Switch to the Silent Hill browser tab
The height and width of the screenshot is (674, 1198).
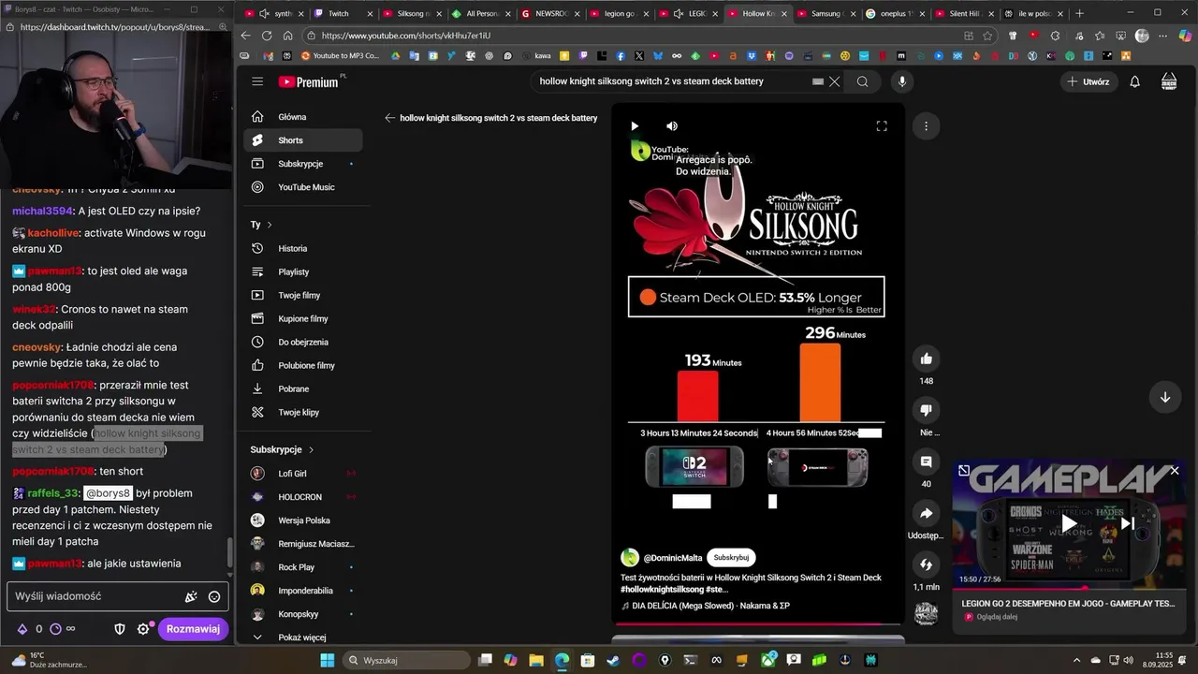(964, 13)
